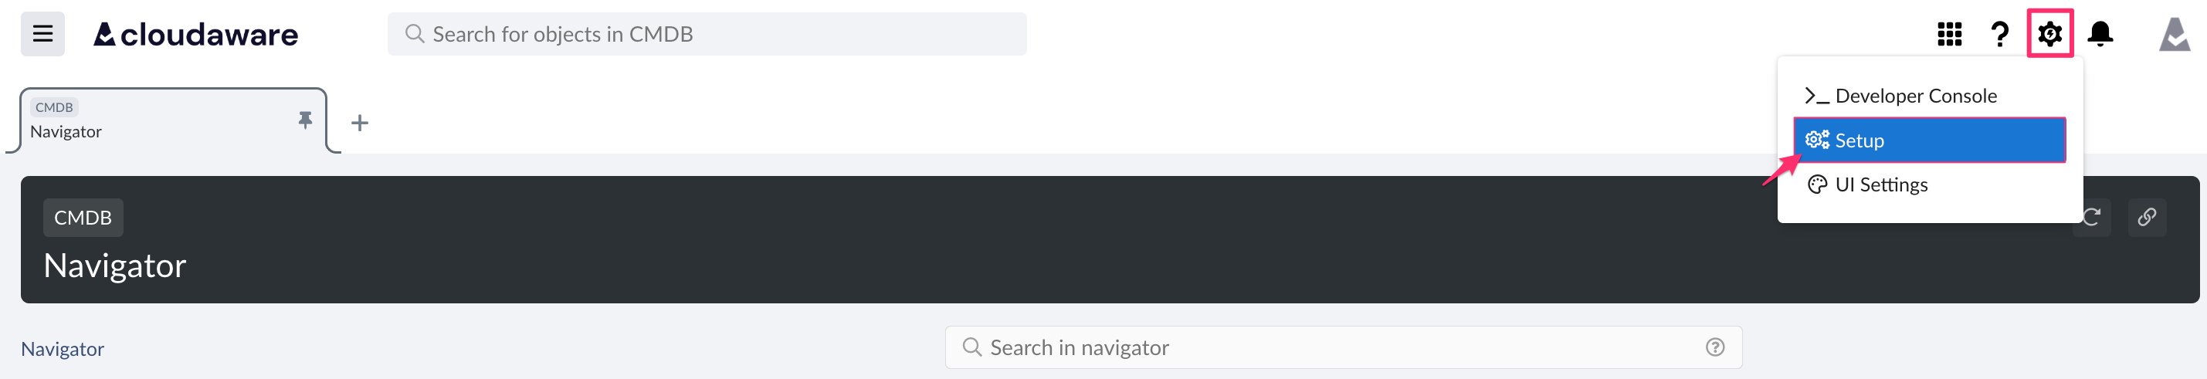The width and height of the screenshot is (2207, 379).
Task: Click the Cloudaware logo
Action: click(x=196, y=34)
